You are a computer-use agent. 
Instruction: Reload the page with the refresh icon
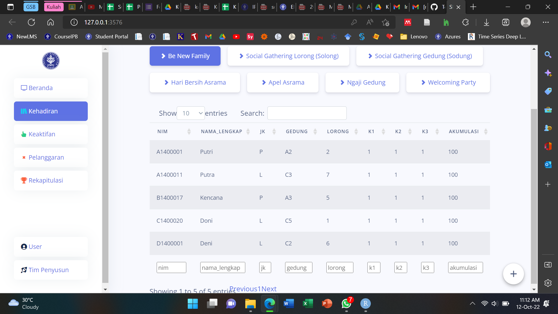pos(31,22)
